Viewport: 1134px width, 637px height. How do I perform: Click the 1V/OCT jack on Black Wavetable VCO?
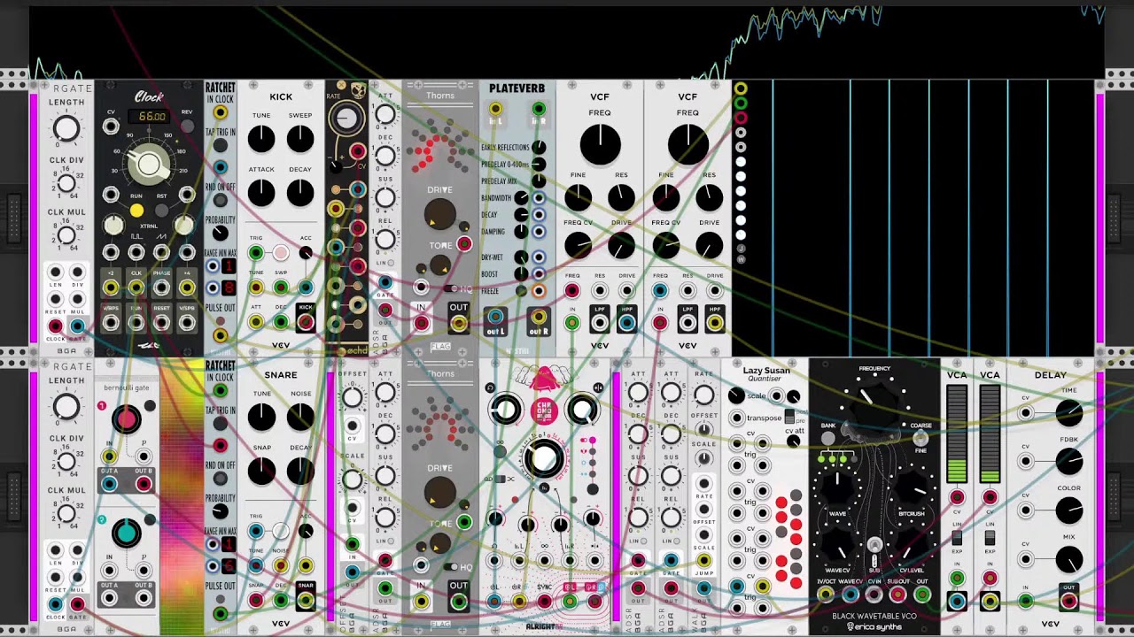(827, 595)
